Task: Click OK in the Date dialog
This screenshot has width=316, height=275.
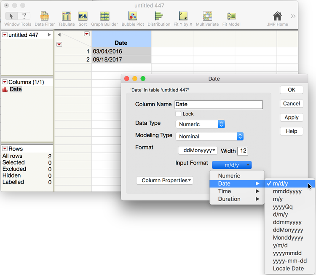Action: (x=292, y=90)
